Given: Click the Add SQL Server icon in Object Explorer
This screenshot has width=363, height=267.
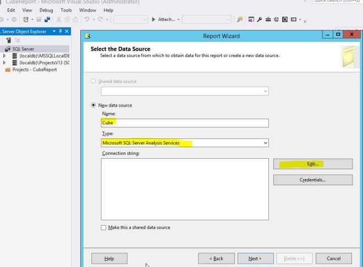Looking at the screenshot, I should 9,40.
